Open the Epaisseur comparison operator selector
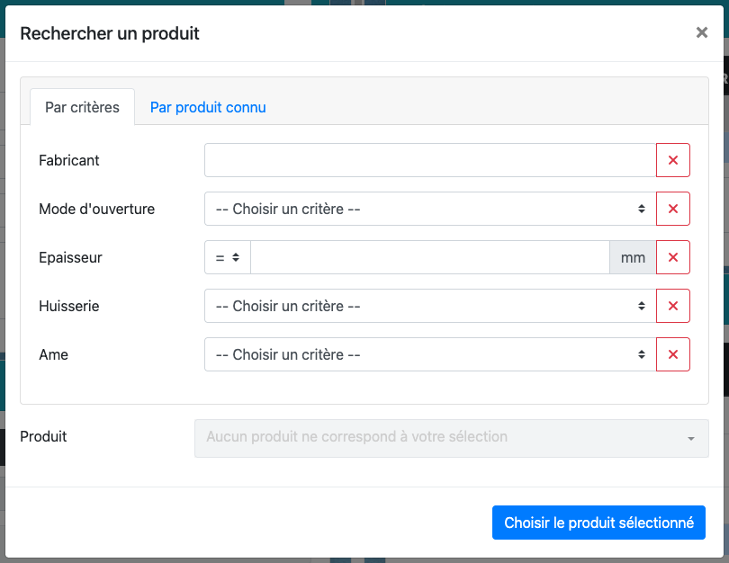729x563 pixels. tap(227, 257)
